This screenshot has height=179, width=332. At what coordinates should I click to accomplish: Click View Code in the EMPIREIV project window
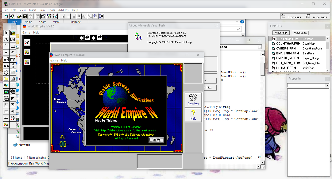[300, 33]
